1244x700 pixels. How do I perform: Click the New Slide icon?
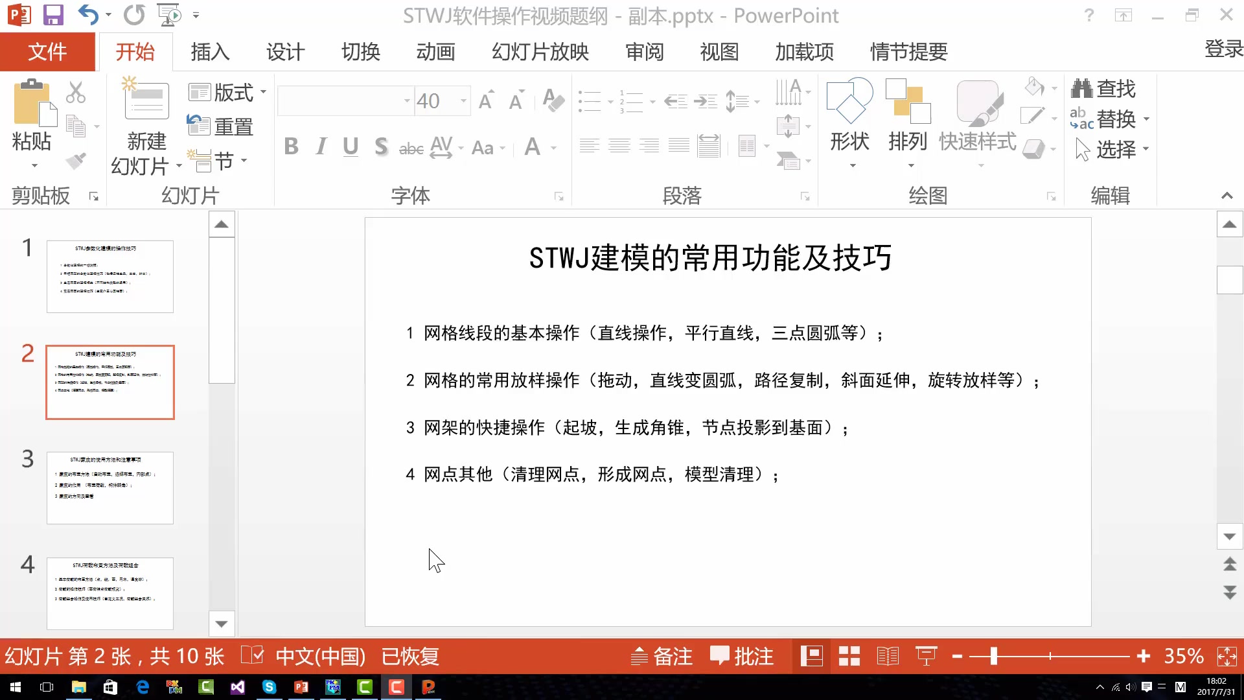pyautogui.click(x=146, y=100)
